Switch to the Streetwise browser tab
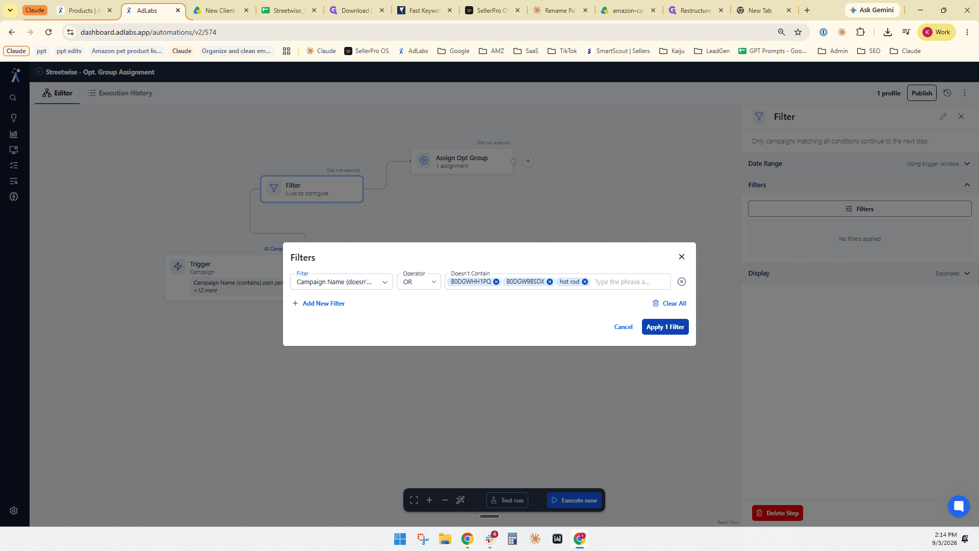The height and width of the screenshot is (551, 979). tap(289, 10)
